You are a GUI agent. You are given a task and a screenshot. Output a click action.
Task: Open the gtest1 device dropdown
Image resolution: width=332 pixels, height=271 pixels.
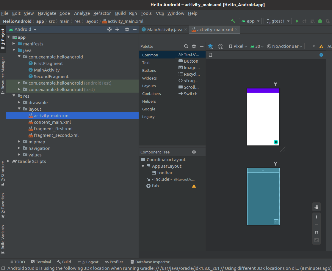[x=278, y=21]
